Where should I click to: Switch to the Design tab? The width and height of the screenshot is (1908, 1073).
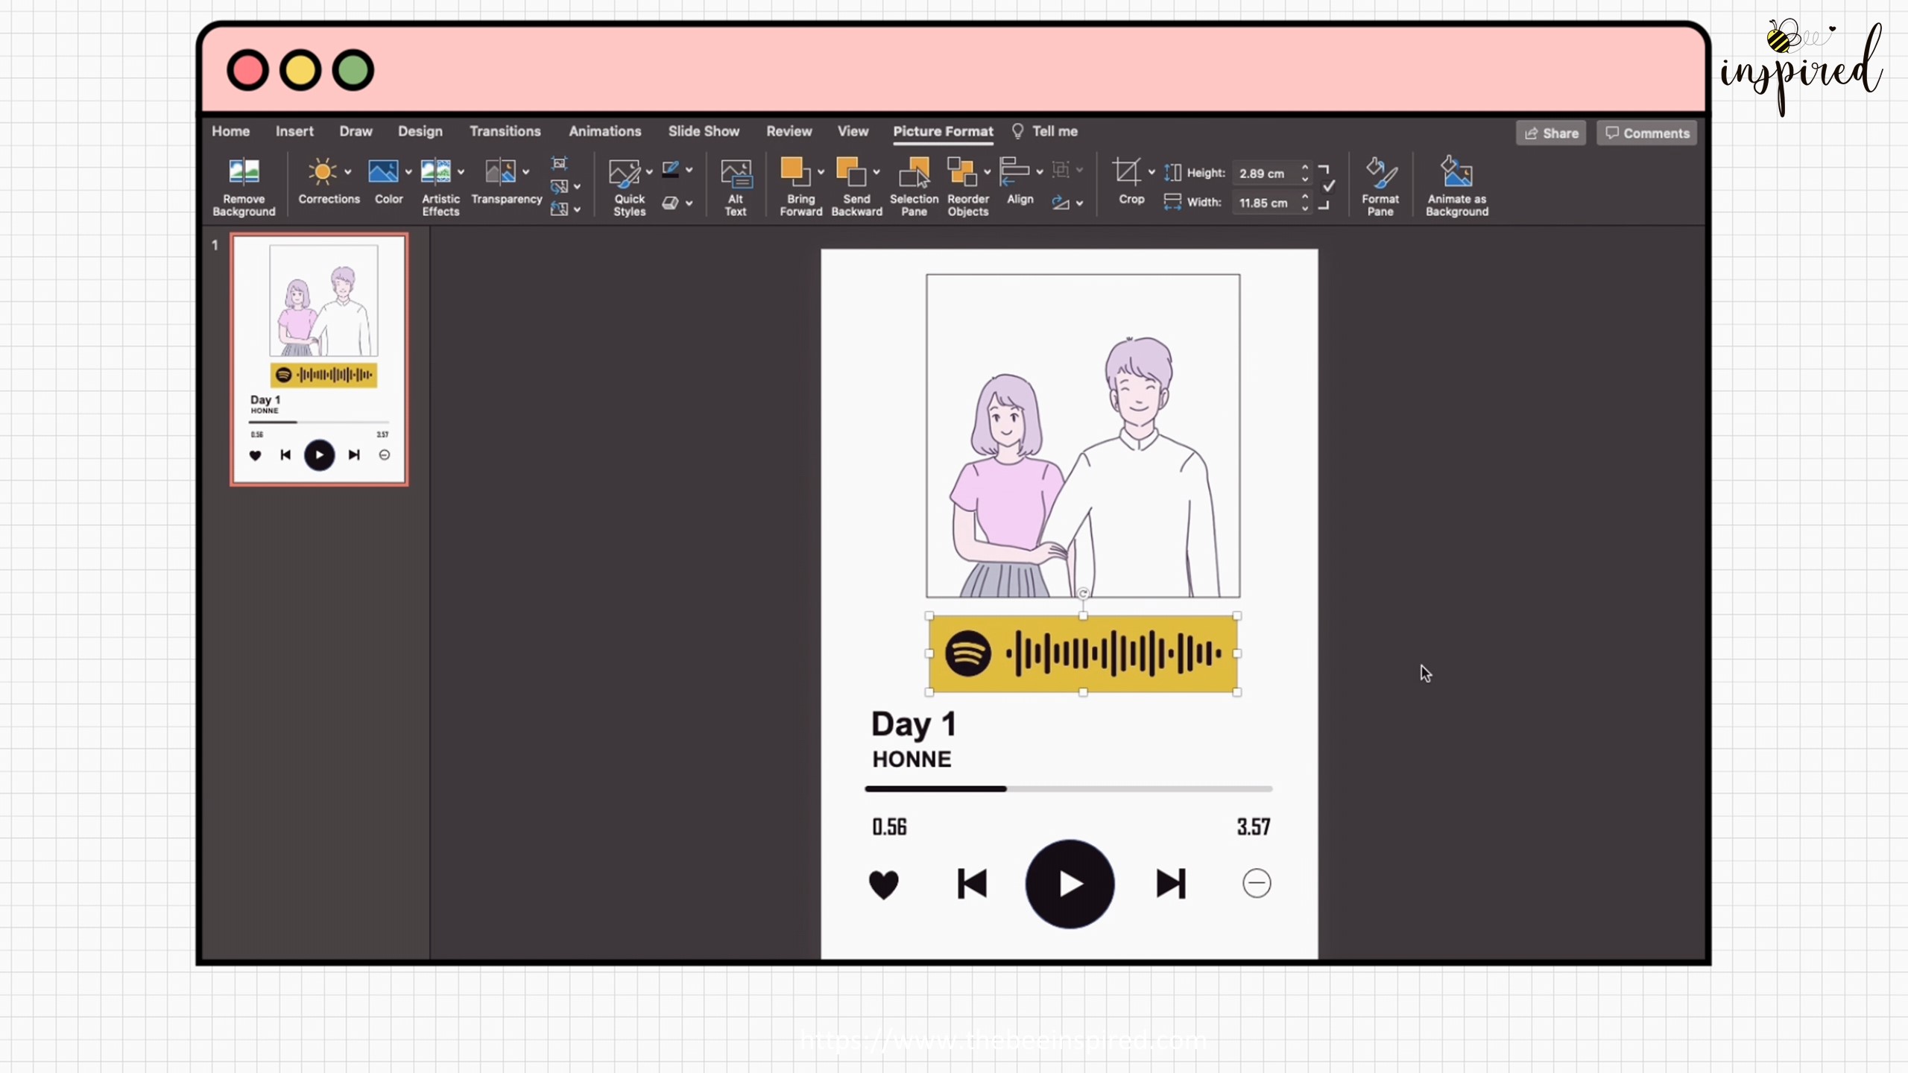tap(420, 131)
